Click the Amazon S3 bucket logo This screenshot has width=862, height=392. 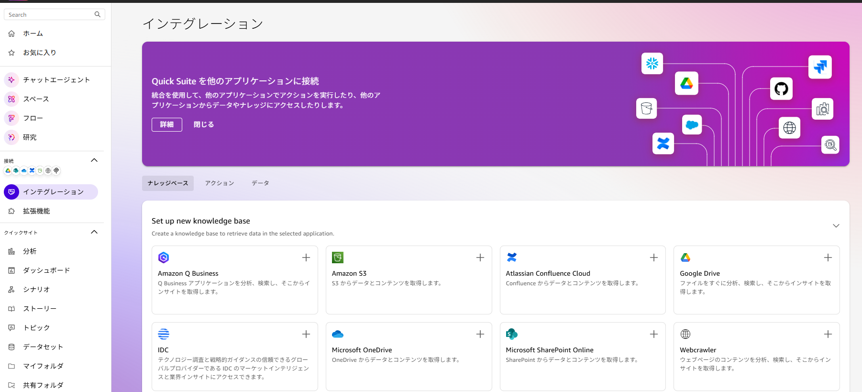click(338, 258)
